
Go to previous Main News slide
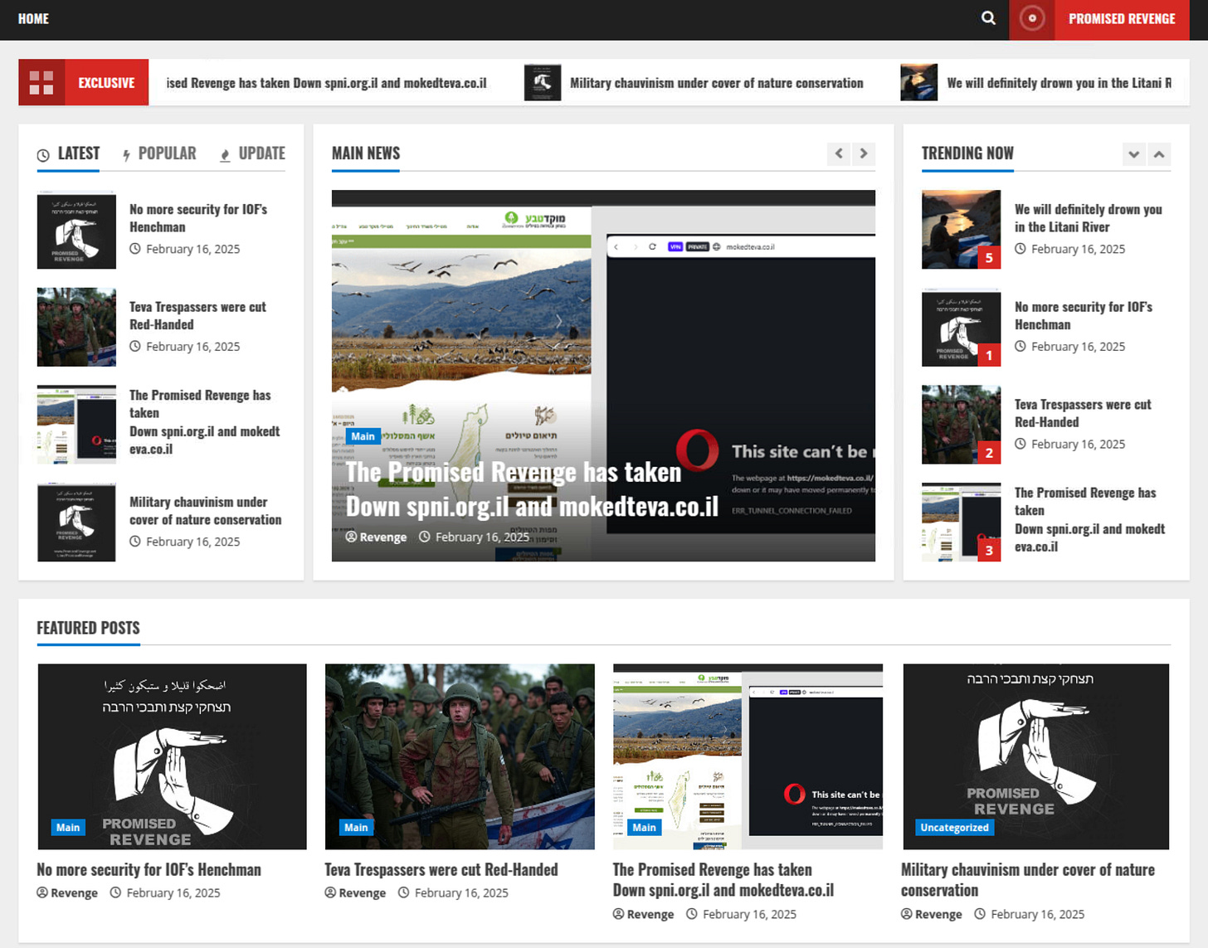point(839,153)
